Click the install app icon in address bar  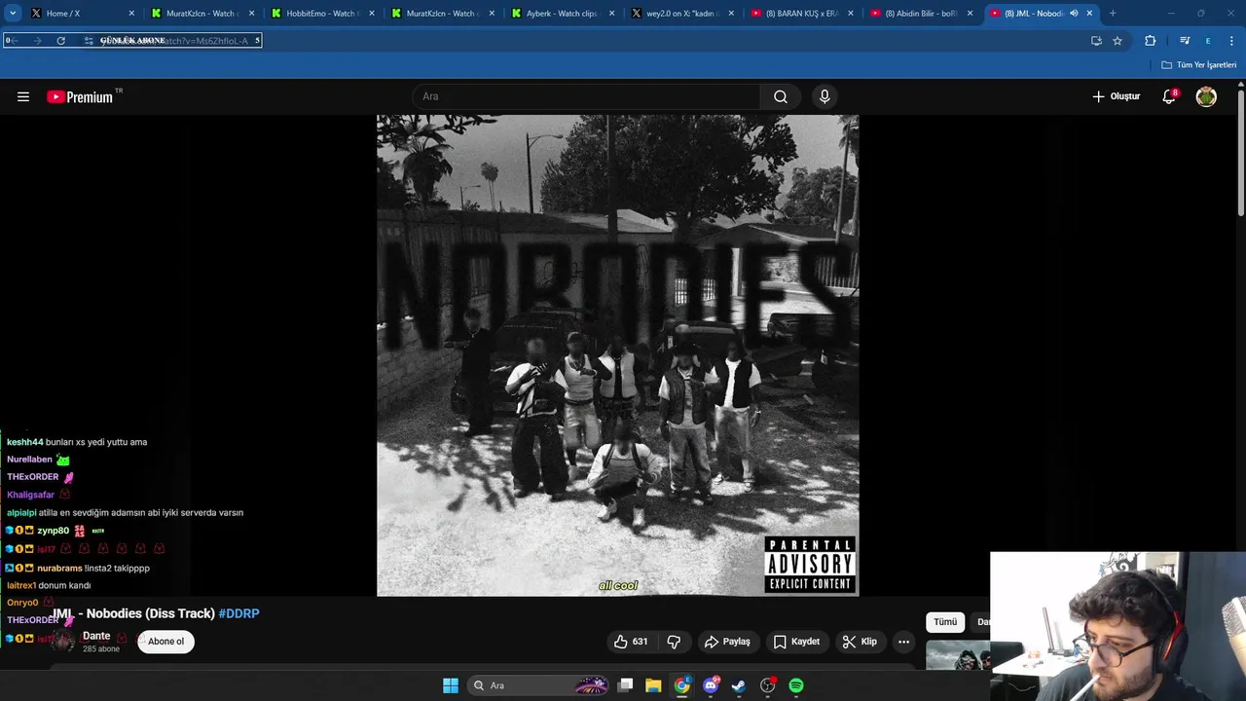tap(1096, 41)
